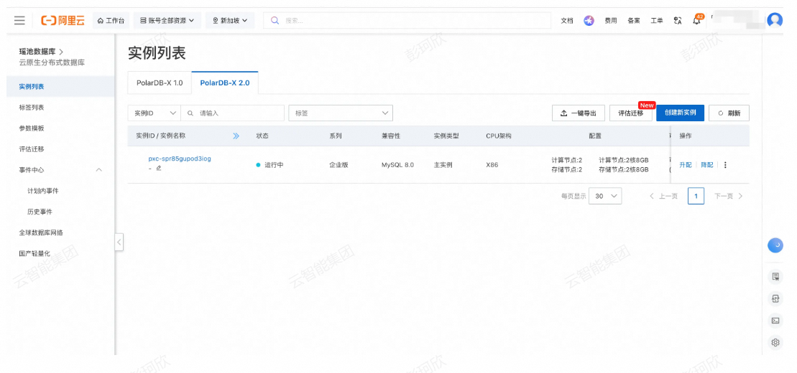This screenshot has width=797, height=373.
Task: Go to 上一页 previous page
Action: pos(663,196)
